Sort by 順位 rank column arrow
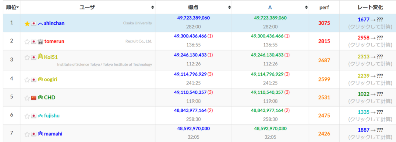This screenshot has height=142, width=396. [18, 7]
